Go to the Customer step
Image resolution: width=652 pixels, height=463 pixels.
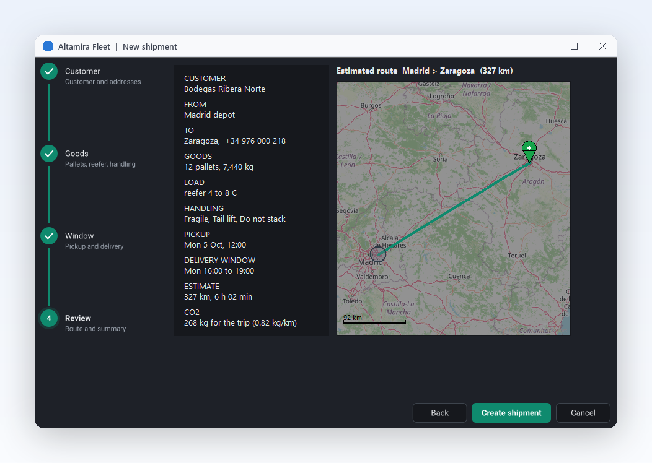82,71
